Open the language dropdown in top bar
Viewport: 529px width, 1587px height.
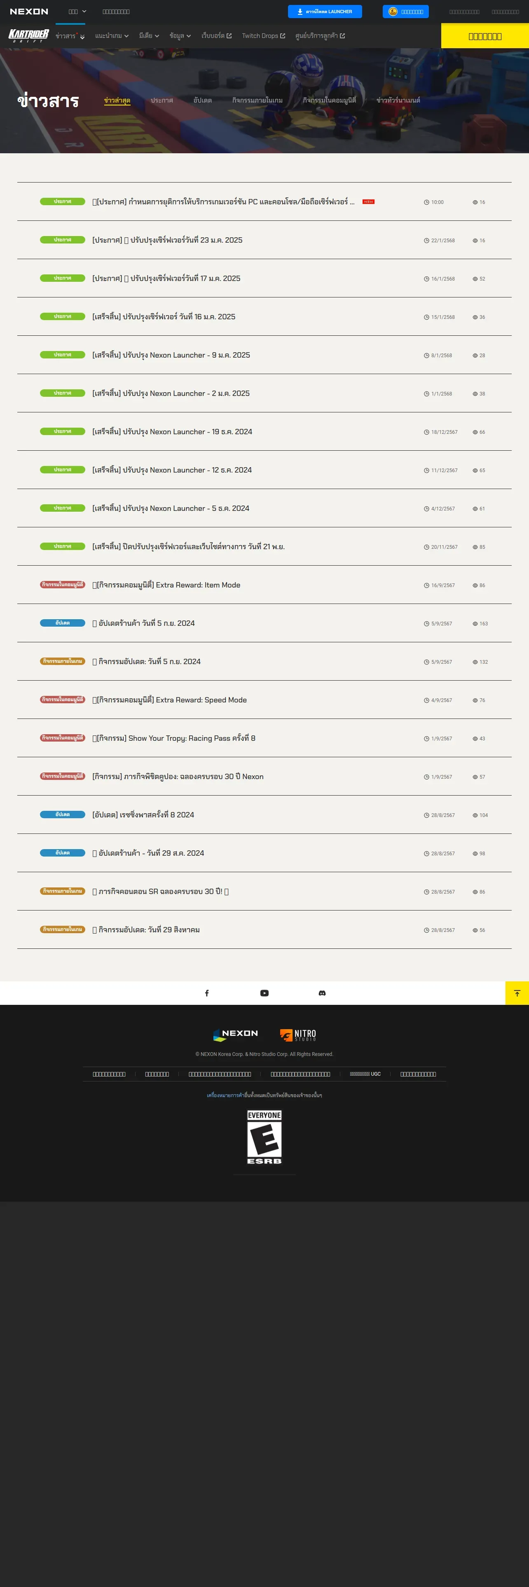(77, 12)
